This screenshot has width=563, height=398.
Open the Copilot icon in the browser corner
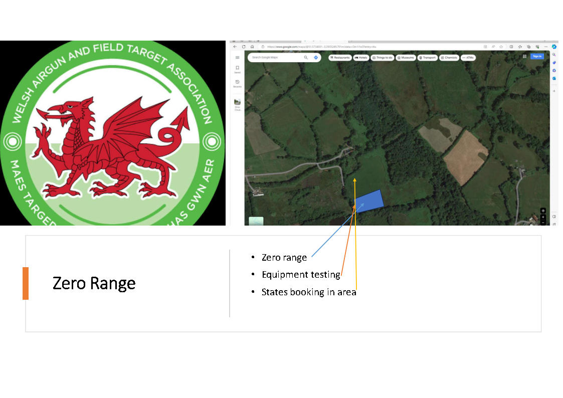(554, 47)
